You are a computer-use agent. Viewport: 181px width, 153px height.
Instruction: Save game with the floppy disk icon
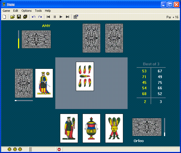click(x=19, y=17)
